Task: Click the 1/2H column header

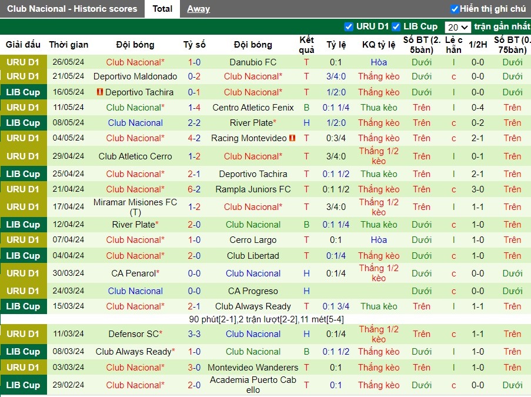Action: (478, 45)
